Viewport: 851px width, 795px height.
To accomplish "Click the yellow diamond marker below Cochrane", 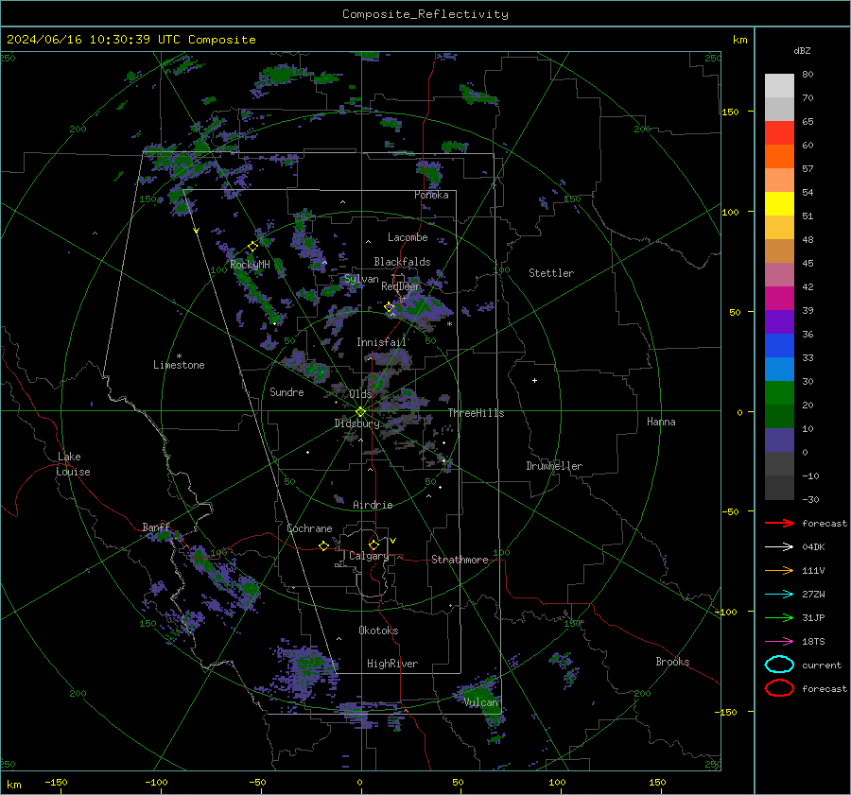I will pos(323,545).
